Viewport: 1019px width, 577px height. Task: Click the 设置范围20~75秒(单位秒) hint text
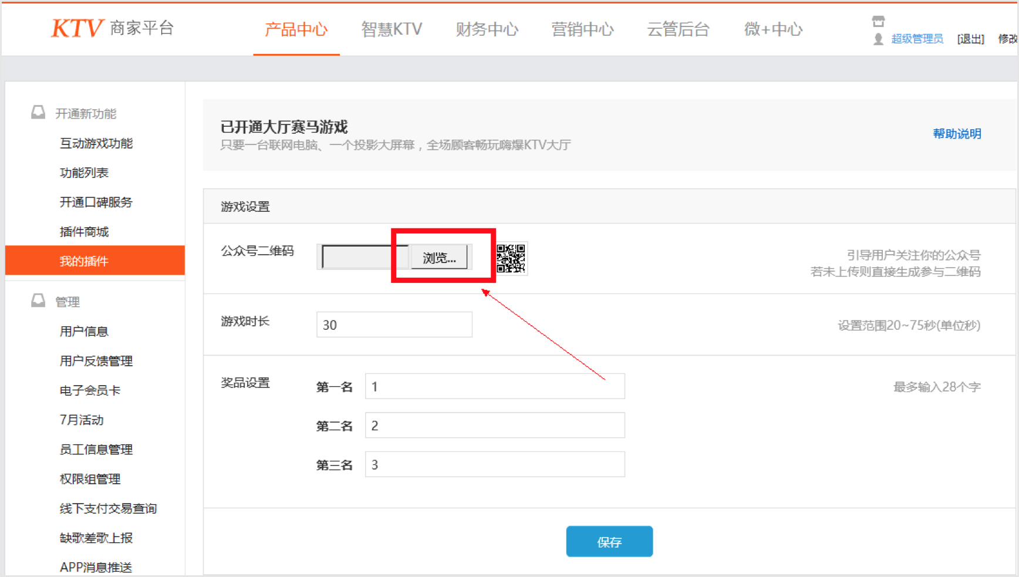point(909,325)
